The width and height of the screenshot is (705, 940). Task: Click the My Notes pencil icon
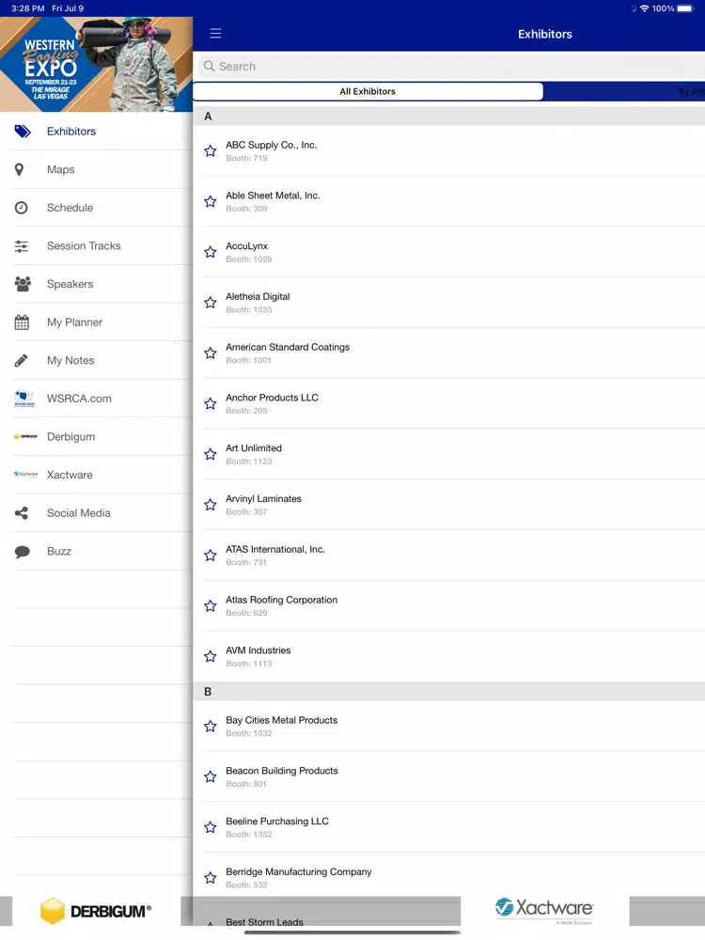click(x=21, y=360)
